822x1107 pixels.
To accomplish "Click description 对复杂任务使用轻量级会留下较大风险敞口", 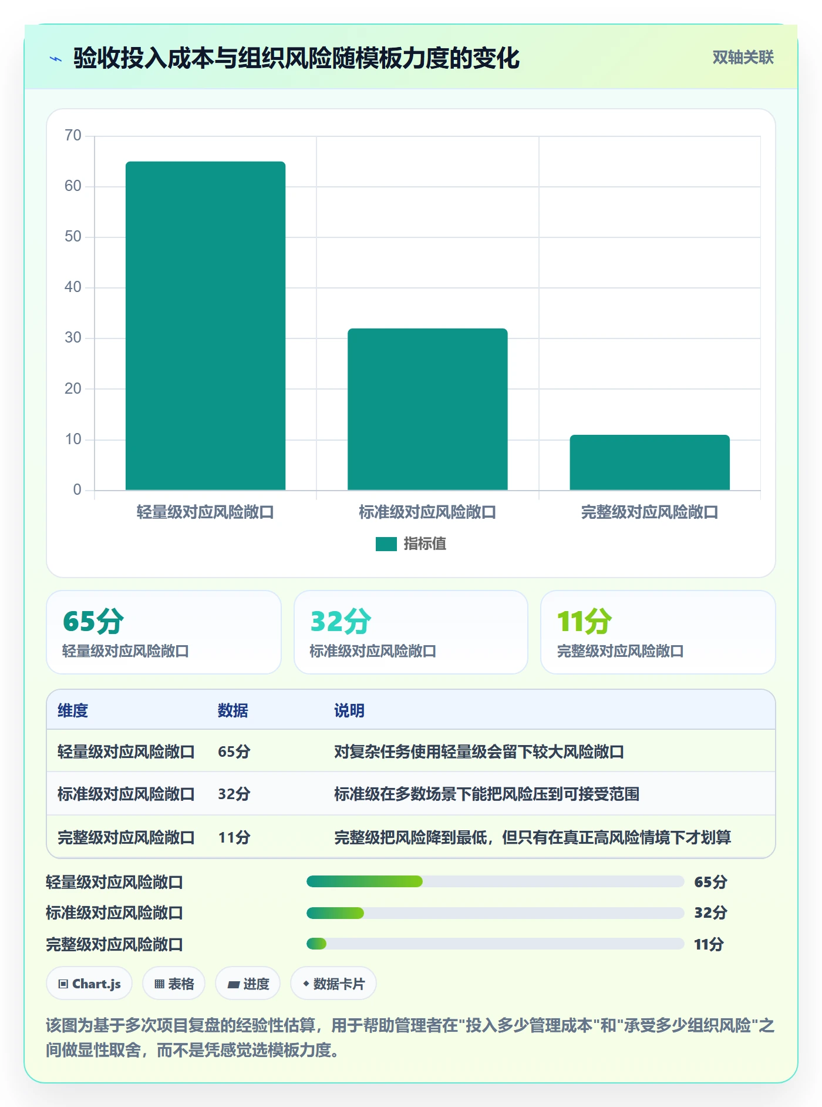I will pos(479,752).
